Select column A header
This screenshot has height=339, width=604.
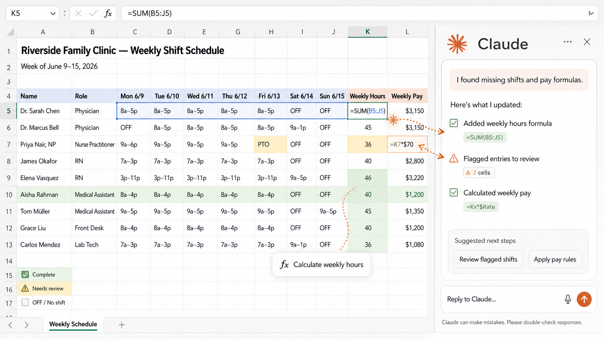click(x=43, y=32)
